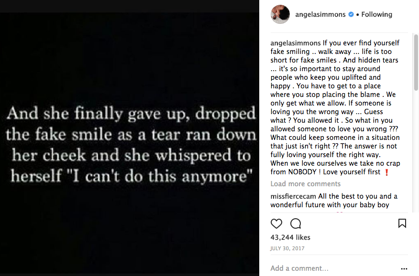Open the three-dot more options menu

point(404,268)
